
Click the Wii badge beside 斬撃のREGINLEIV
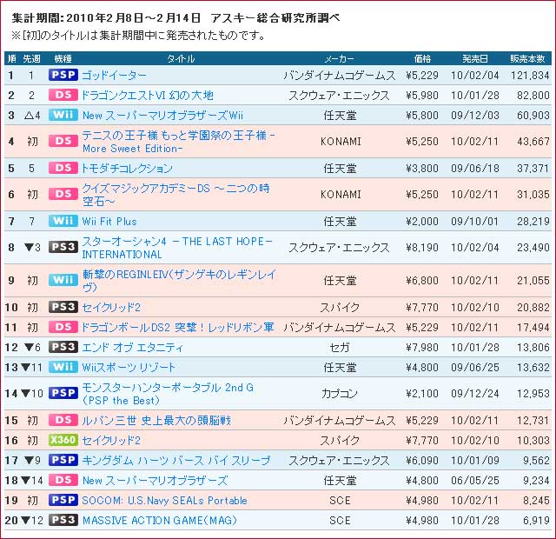point(63,280)
